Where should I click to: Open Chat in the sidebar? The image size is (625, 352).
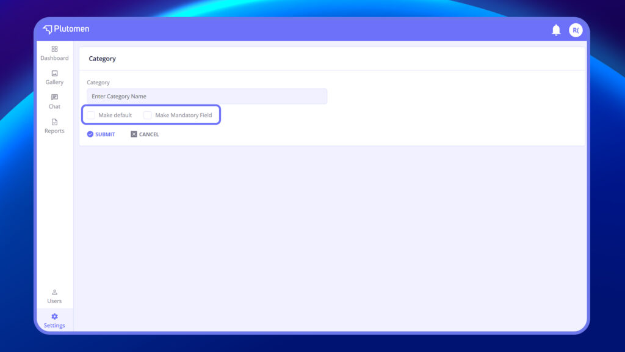click(54, 102)
